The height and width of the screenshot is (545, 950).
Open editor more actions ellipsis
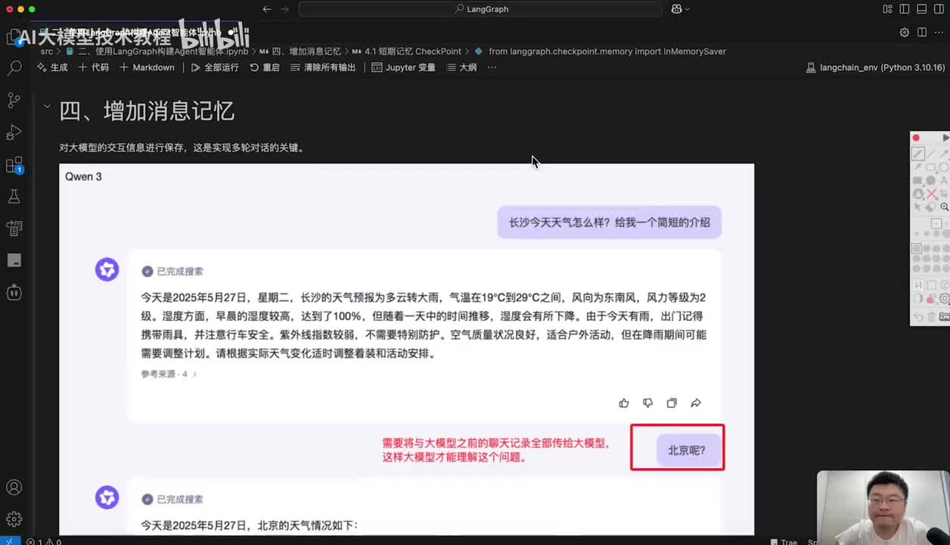click(x=939, y=33)
